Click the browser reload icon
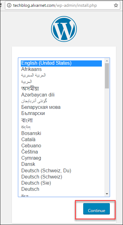Screen dimensions: 123x225 click(x=1, y=6)
